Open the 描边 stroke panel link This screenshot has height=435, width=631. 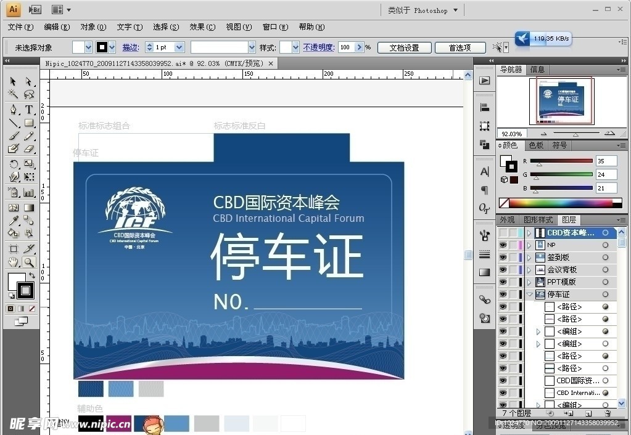[131, 47]
